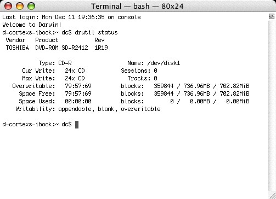The image size is (276, 199).
Task: Click the 1R19 revision text
Action: coord(101,48)
